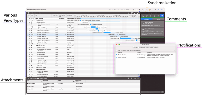Select Scheduling tab in Notifications window
The height and width of the screenshot is (95, 202).
point(142,47)
